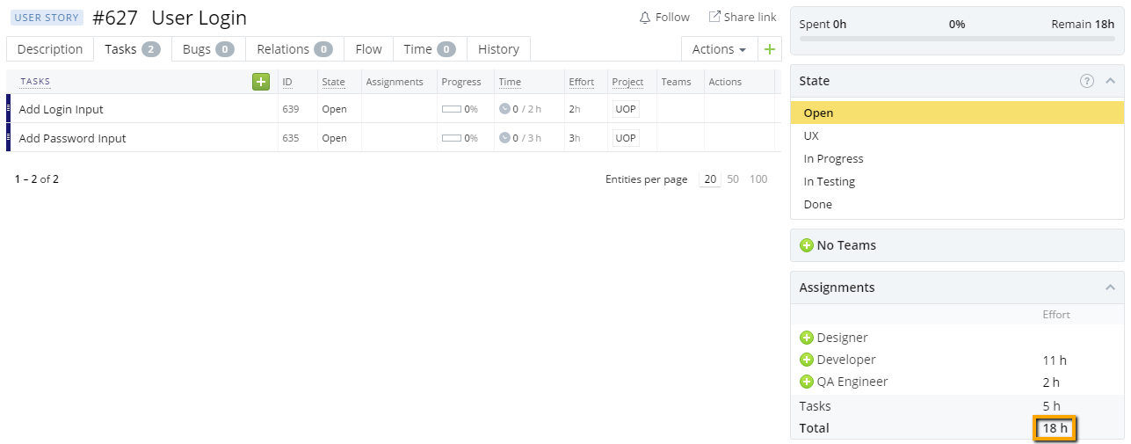Set entities per page to 50
This screenshot has width=1131, height=444.
point(733,179)
